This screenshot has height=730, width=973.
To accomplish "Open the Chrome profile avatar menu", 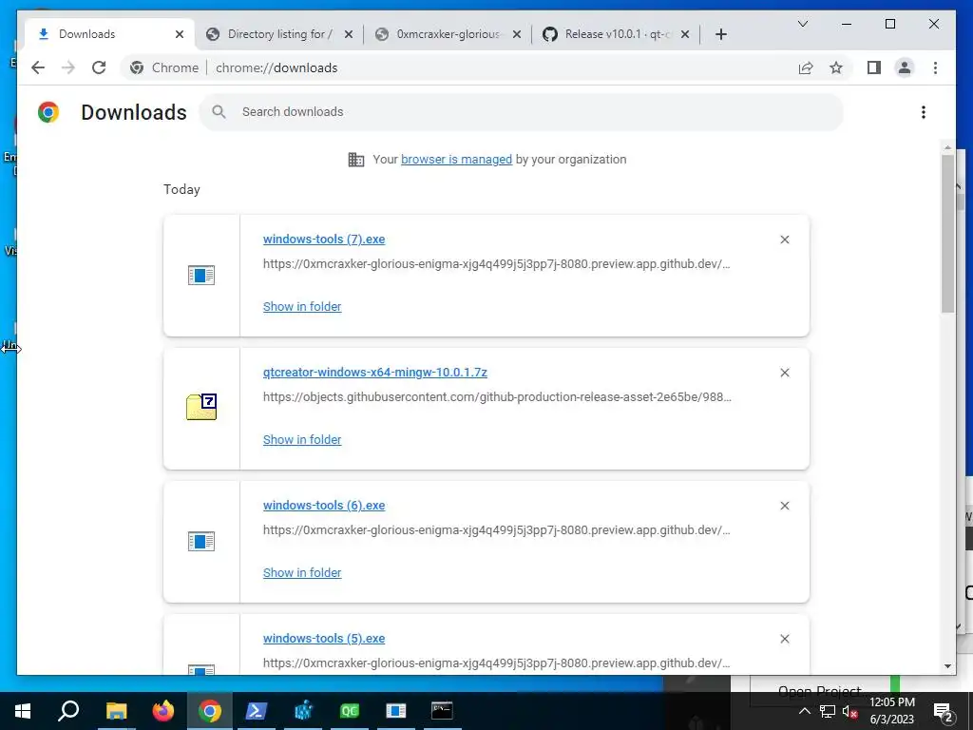I will click(905, 67).
